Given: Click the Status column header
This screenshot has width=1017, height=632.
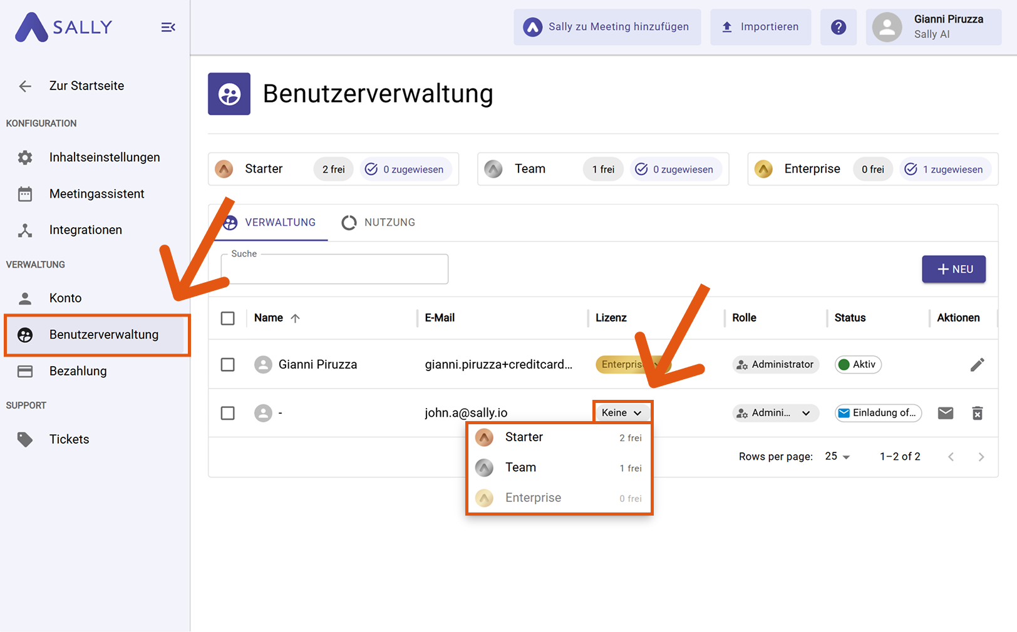Looking at the screenshot, I should [850, 318].
